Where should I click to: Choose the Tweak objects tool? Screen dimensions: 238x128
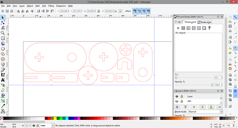3,28
